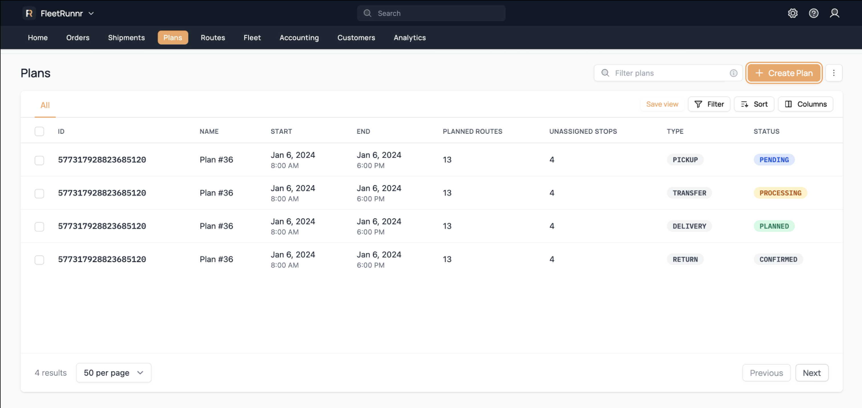Image resolution: width=862 pixels, height=408 pixels.
Task: Click the Save view link
Action: (662, 104)
